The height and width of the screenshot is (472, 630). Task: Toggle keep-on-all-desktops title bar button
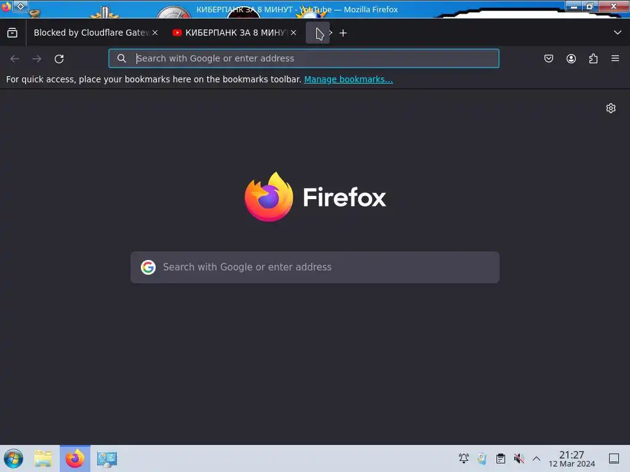pos(20,6)
